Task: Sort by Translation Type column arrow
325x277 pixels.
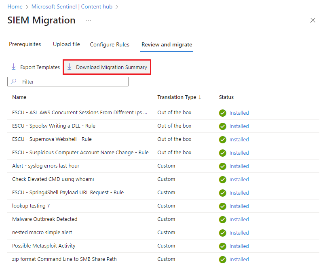Action: 200,97
